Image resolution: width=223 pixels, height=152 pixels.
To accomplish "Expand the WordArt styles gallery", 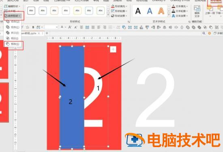I will coord(169,15).
